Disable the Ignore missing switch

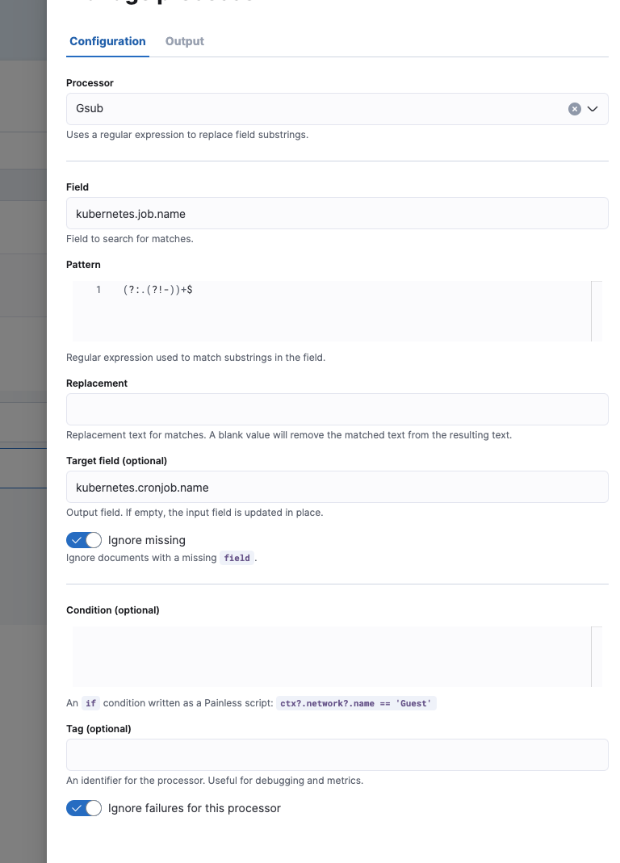coord(84,540)
